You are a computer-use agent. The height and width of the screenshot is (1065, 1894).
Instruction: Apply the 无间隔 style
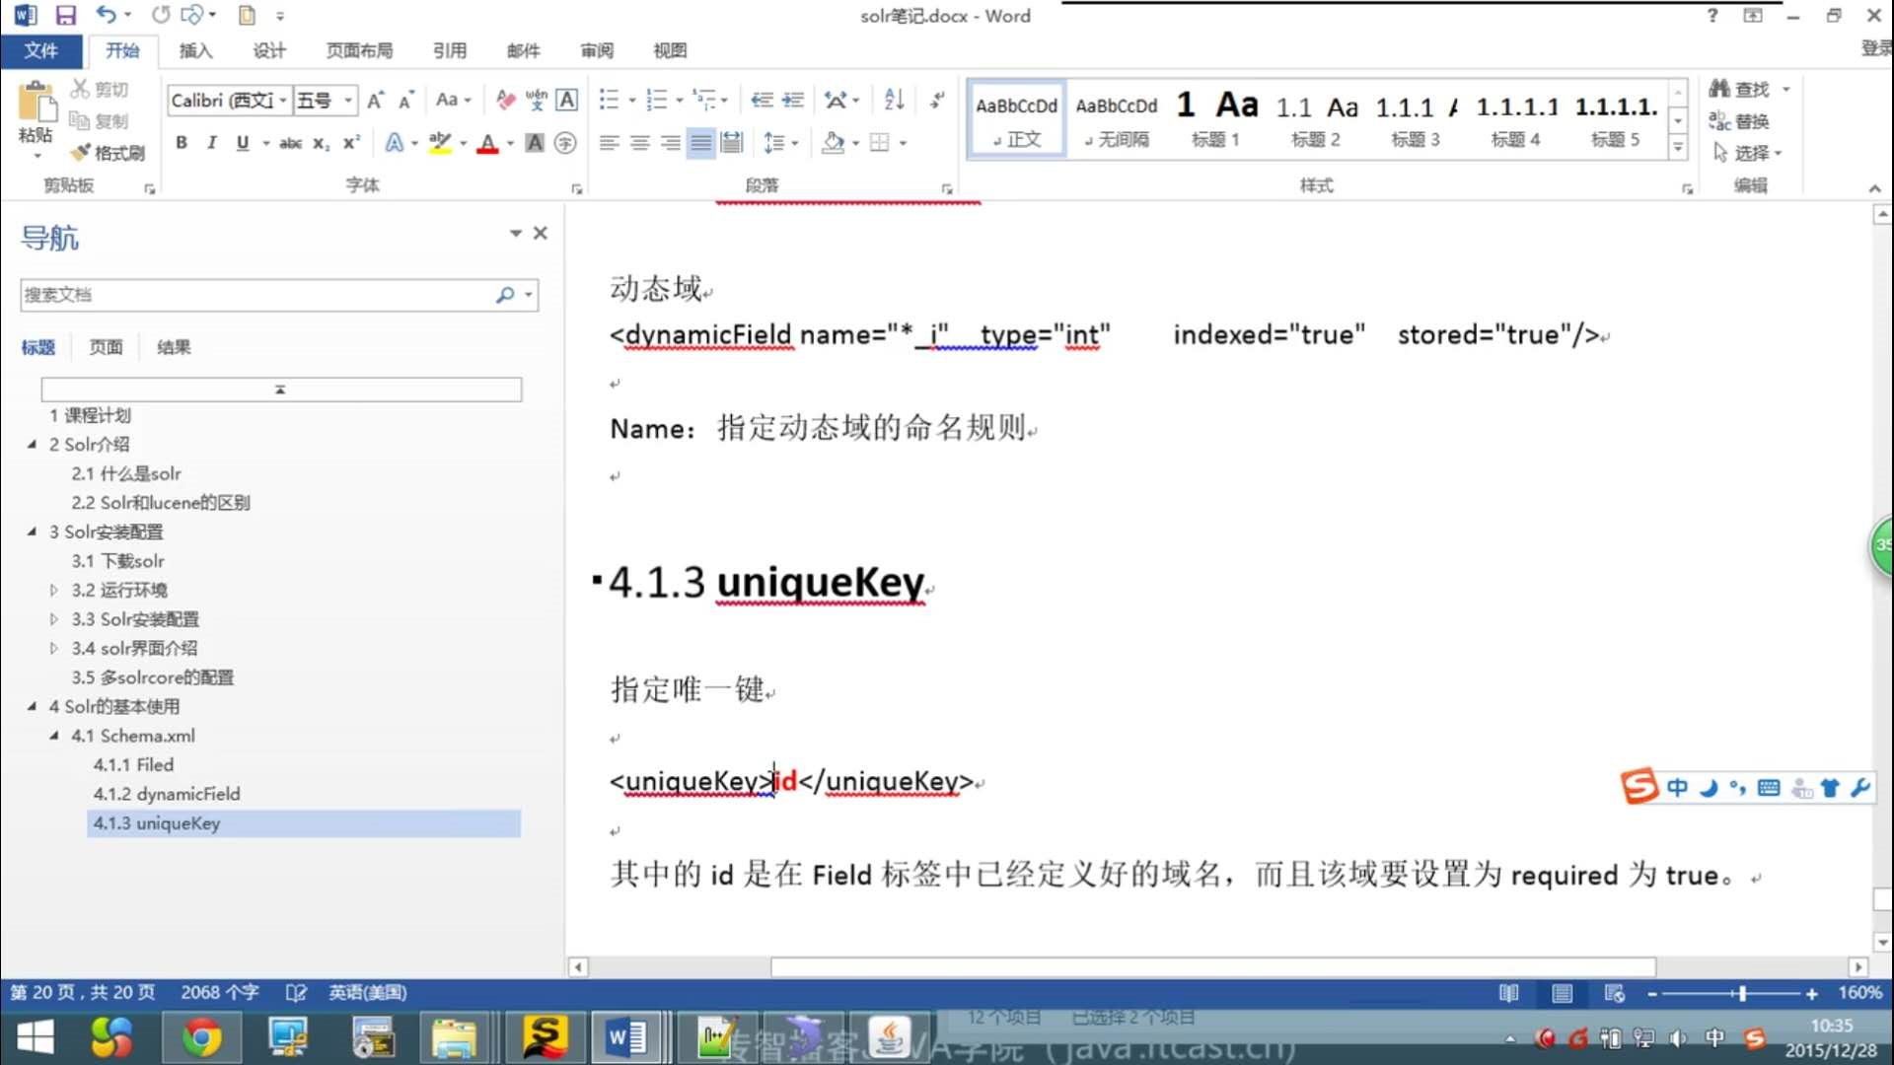click(1117, 118)
